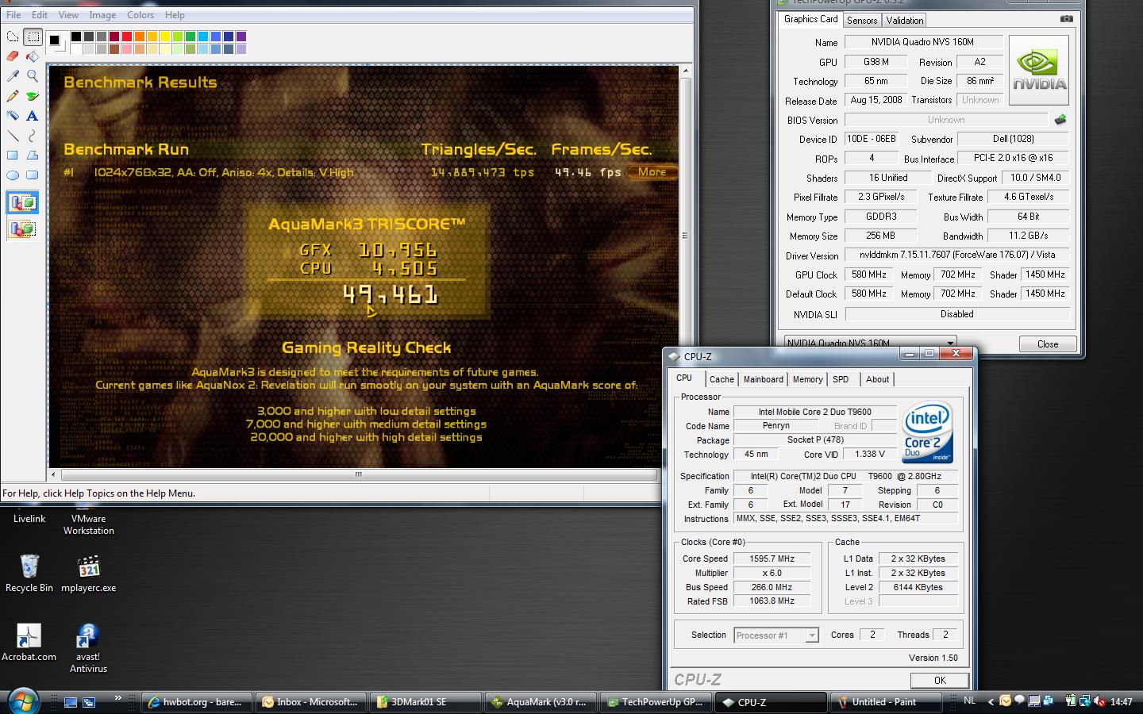Screen dimensions: 1143x714
Task: Choose the Ellipse shape tool
Action: tap(13, 175)
